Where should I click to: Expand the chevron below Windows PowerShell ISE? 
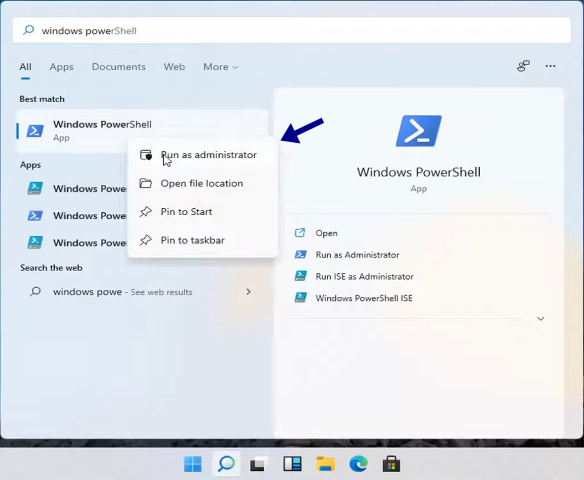click(540, 318)
